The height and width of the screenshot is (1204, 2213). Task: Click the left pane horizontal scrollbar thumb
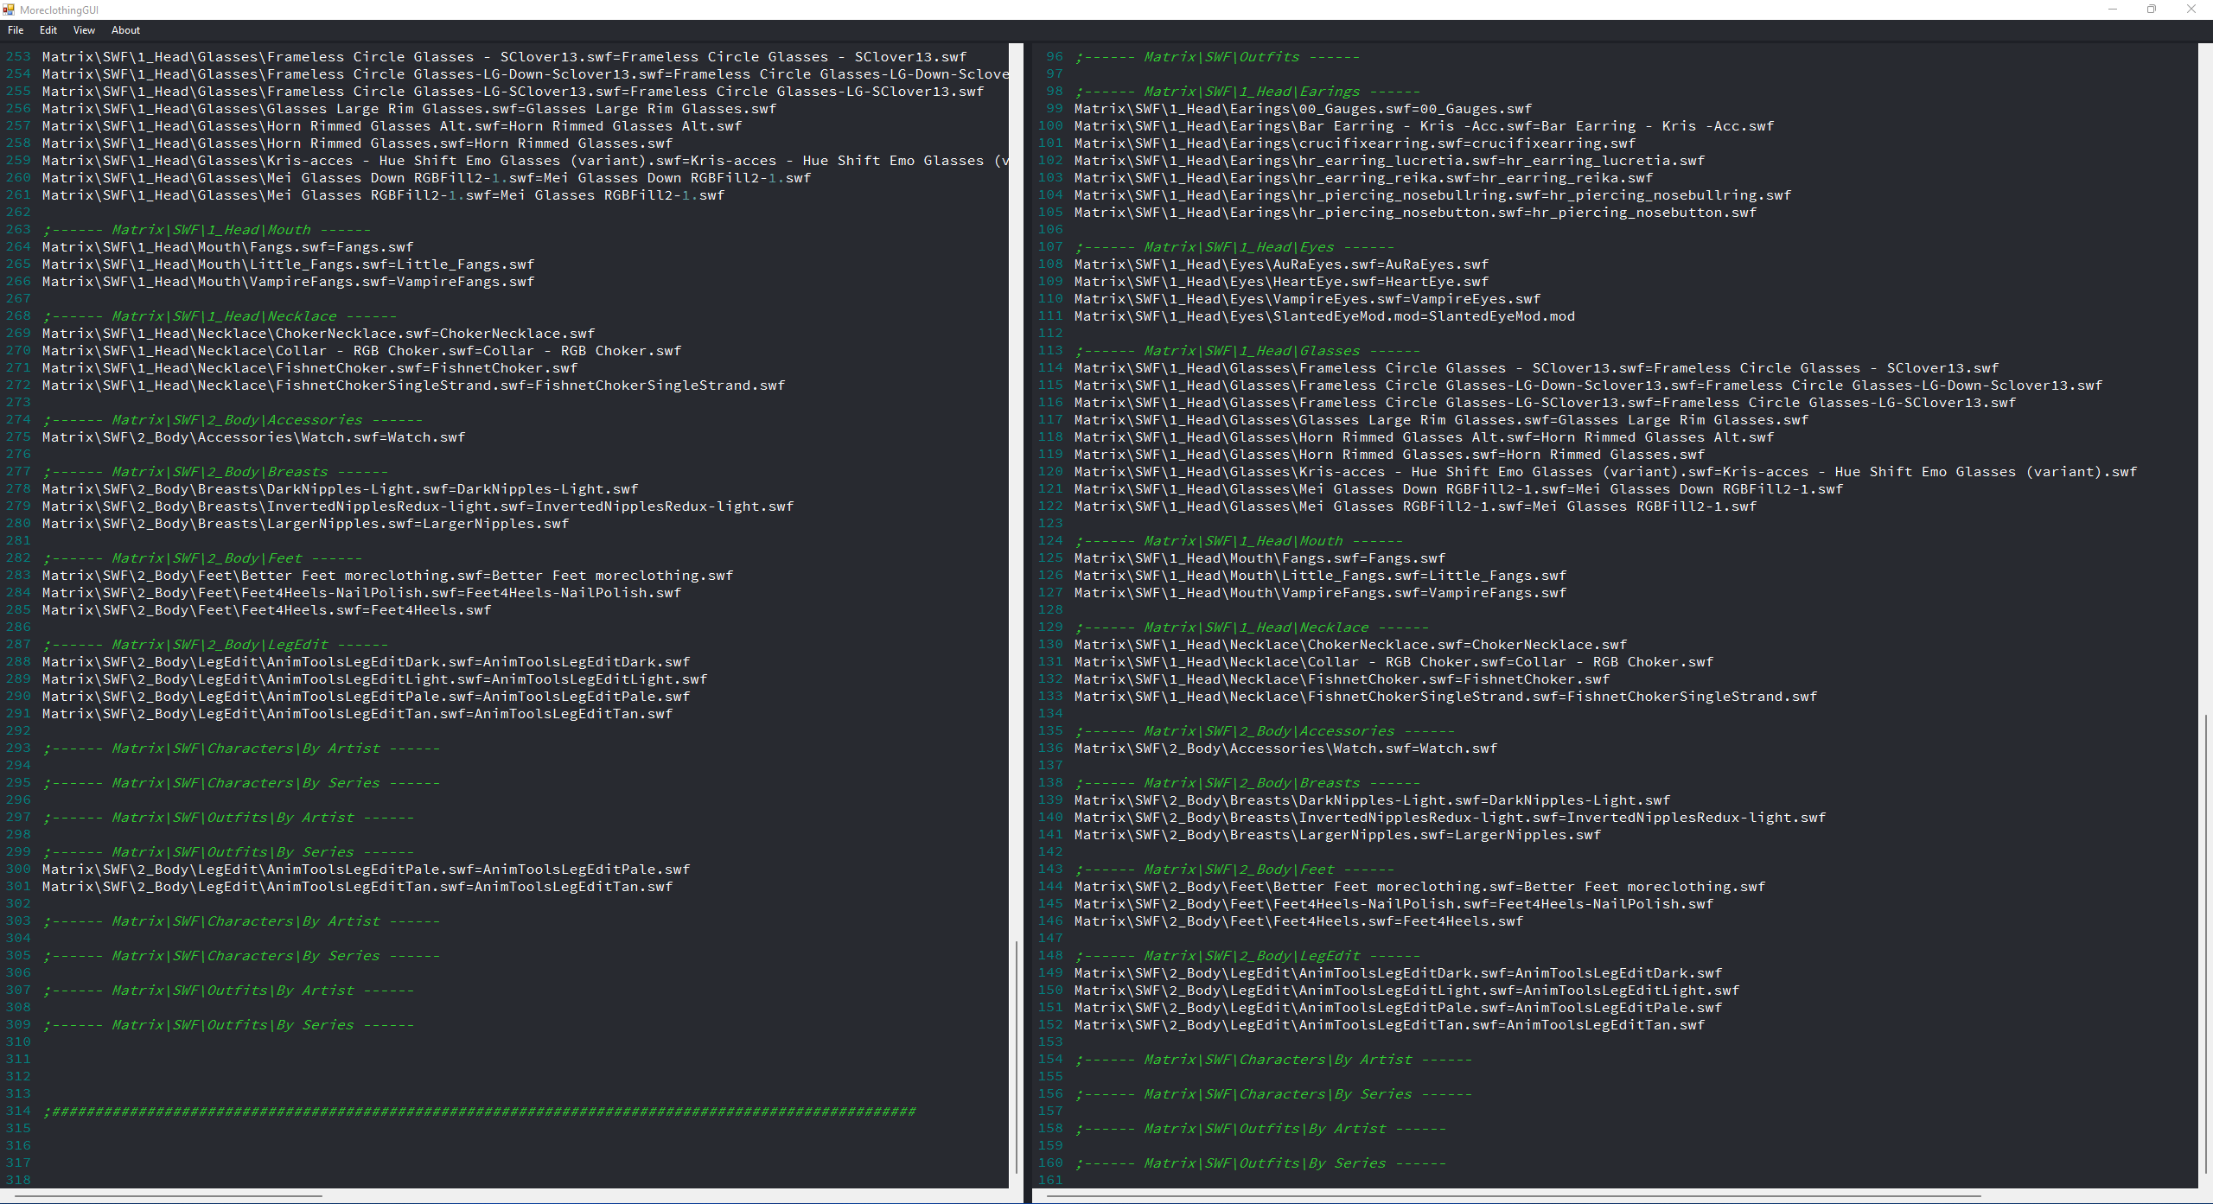[169, 1196]
